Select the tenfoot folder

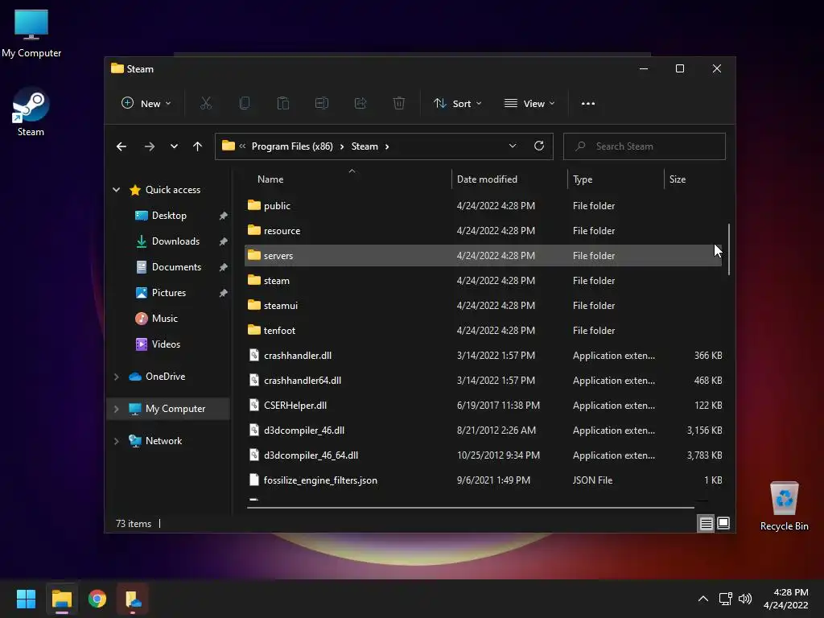(483, 331)
